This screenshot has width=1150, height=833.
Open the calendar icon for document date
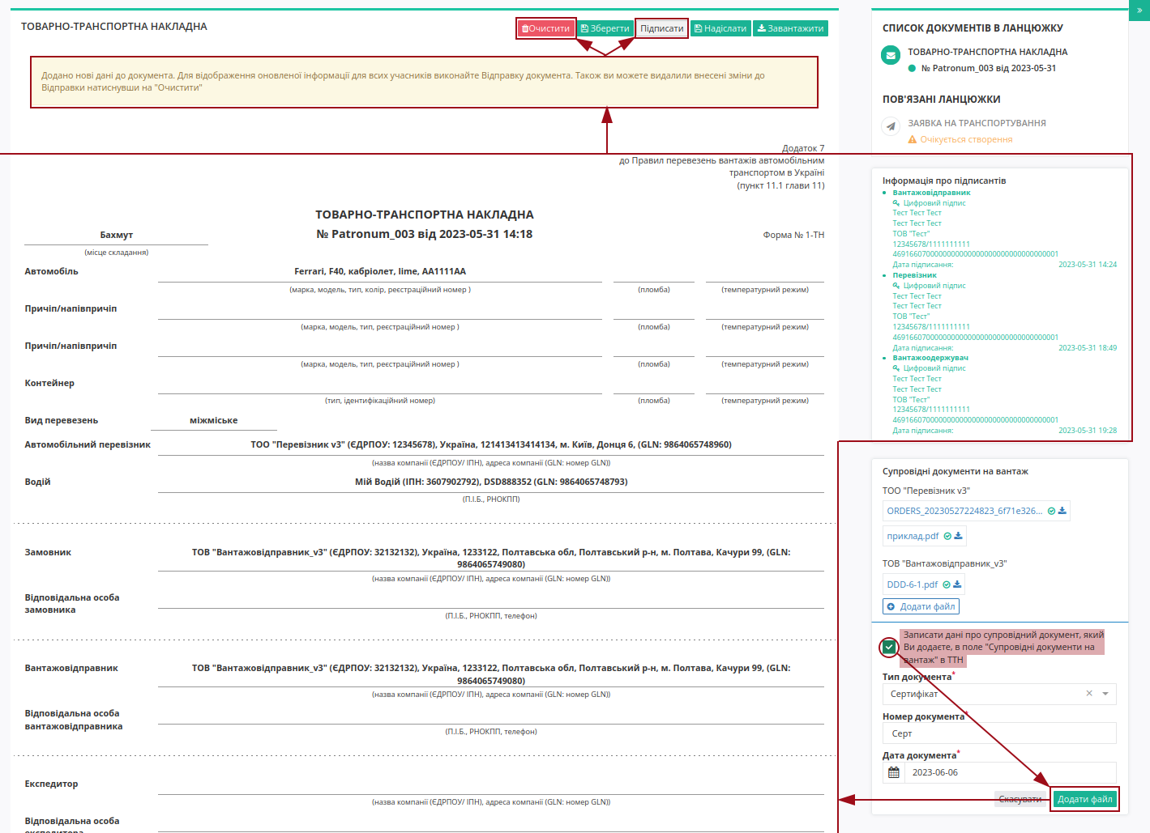point(894,772)
